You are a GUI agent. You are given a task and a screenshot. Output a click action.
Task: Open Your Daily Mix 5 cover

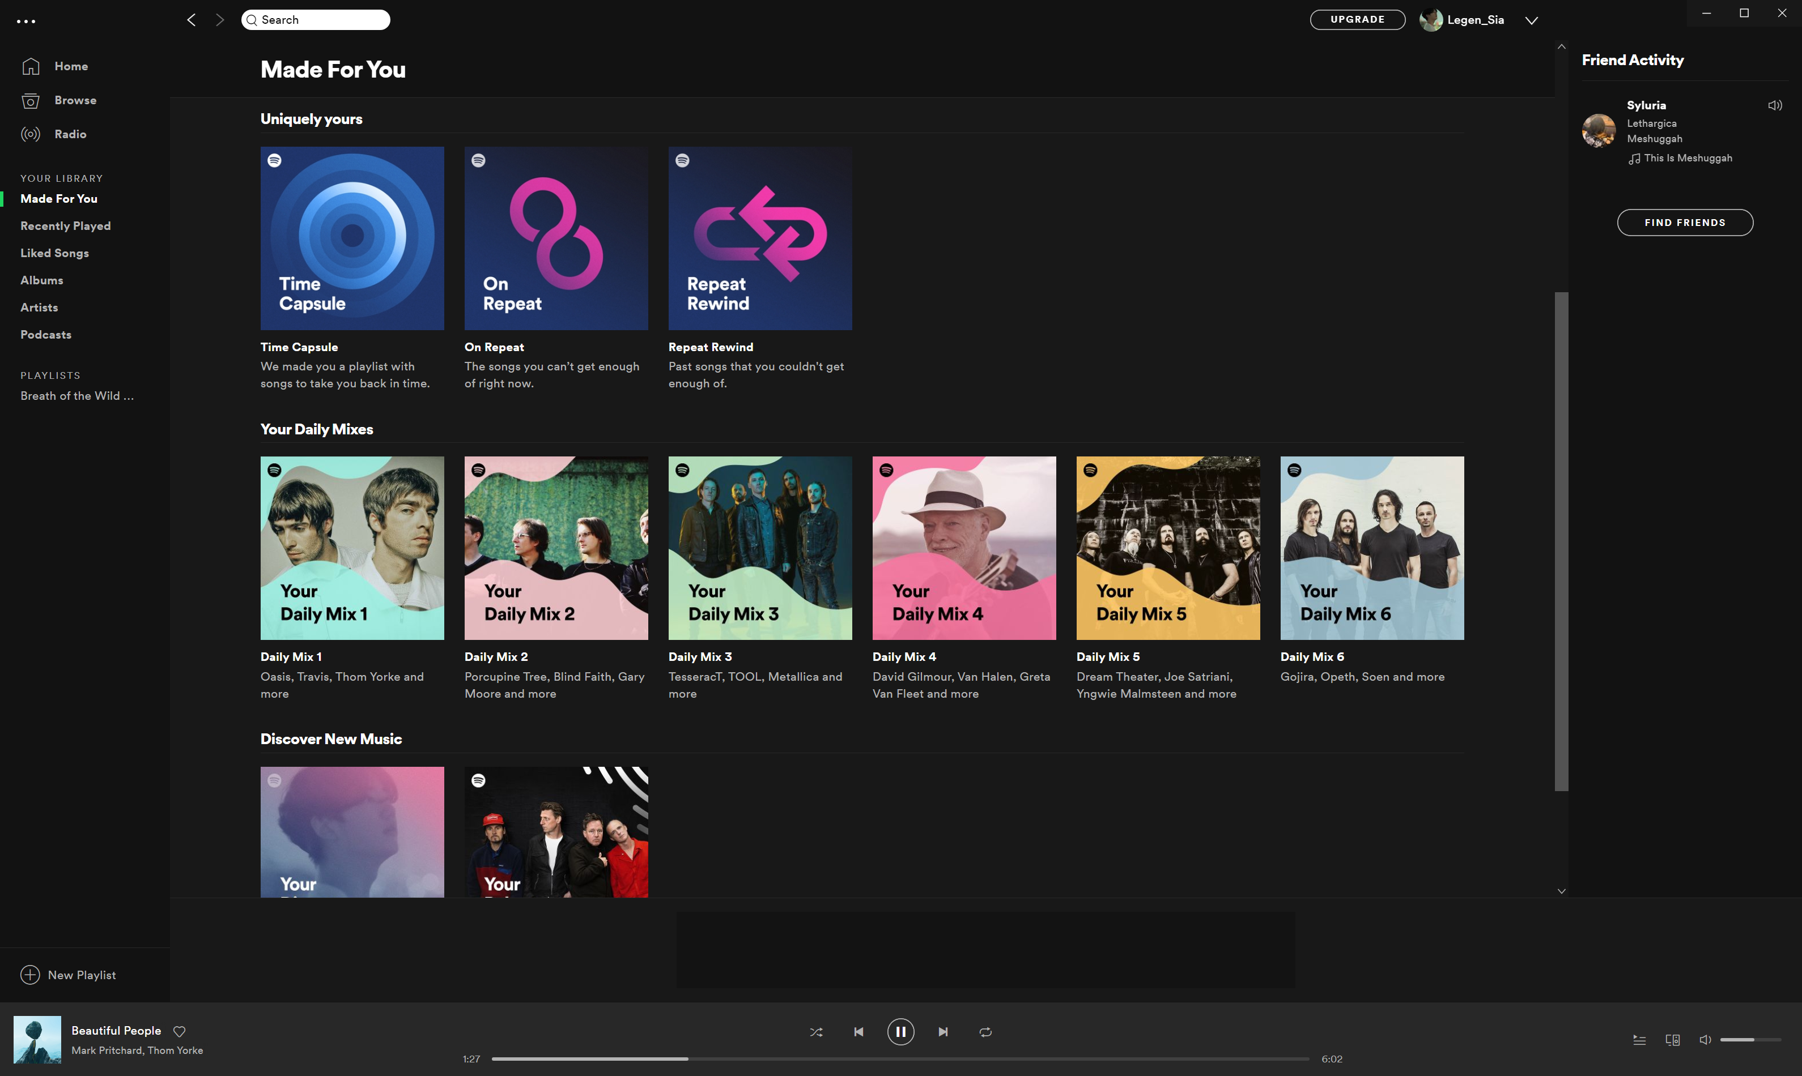1168,548
